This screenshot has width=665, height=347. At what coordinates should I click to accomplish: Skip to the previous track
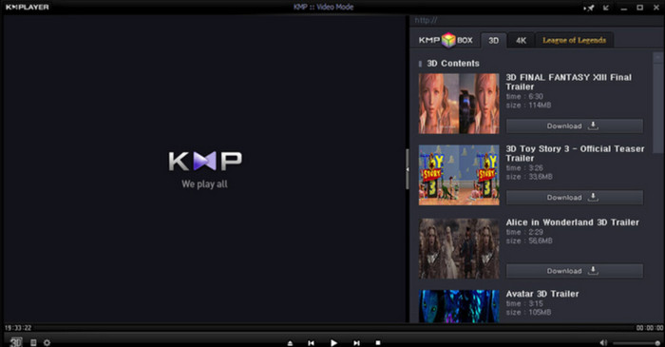(312, 343)
